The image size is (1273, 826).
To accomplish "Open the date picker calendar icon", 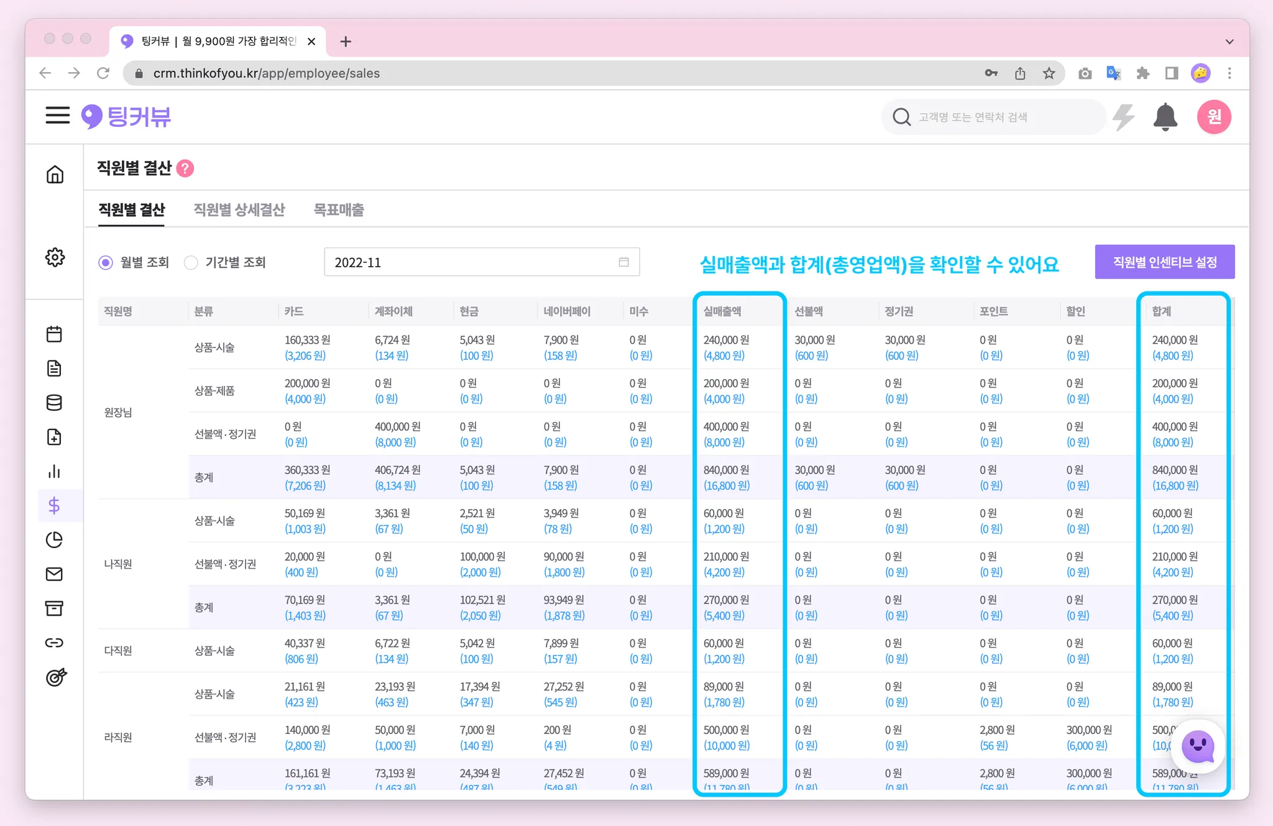I will coord(623,262).
